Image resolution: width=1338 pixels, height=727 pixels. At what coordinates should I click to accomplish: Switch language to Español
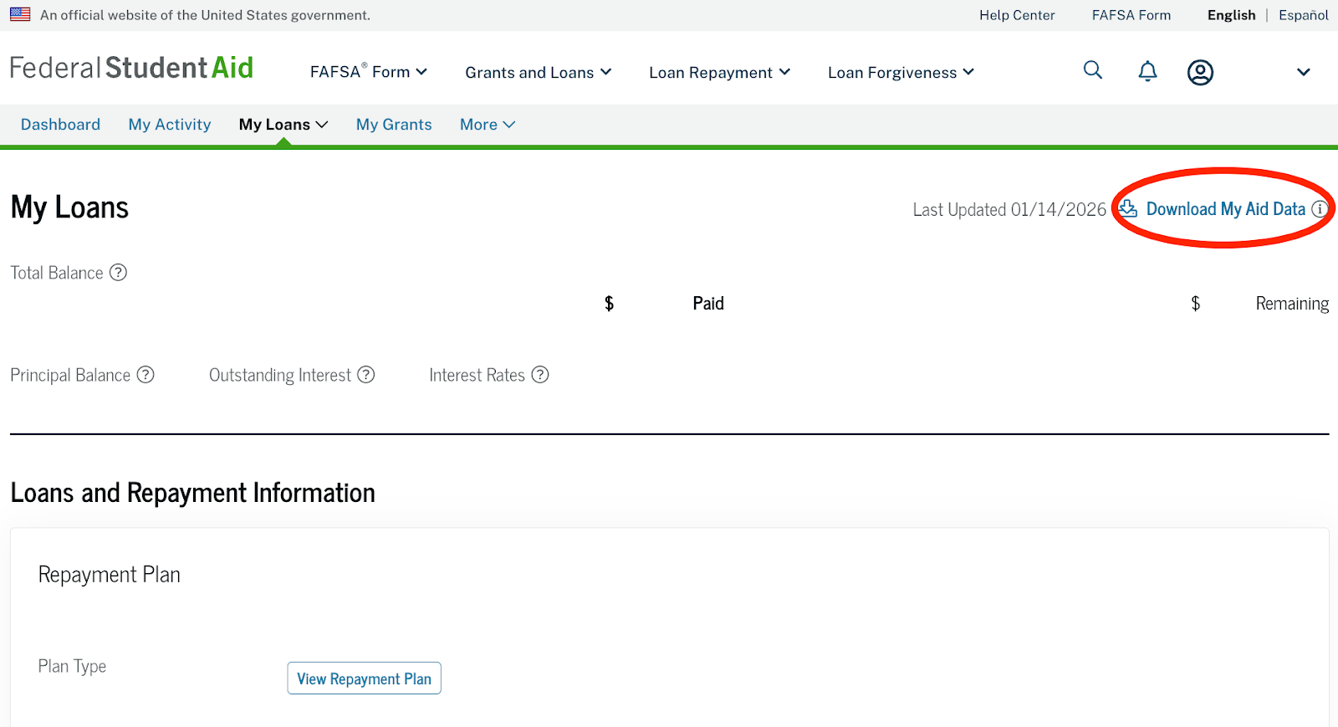pyautogui.click(x=1303, y=15)
